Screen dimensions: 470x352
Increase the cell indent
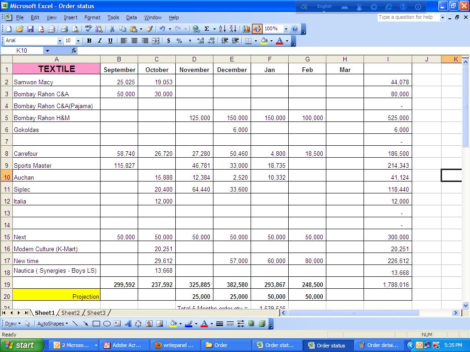[x=235, y=41]
